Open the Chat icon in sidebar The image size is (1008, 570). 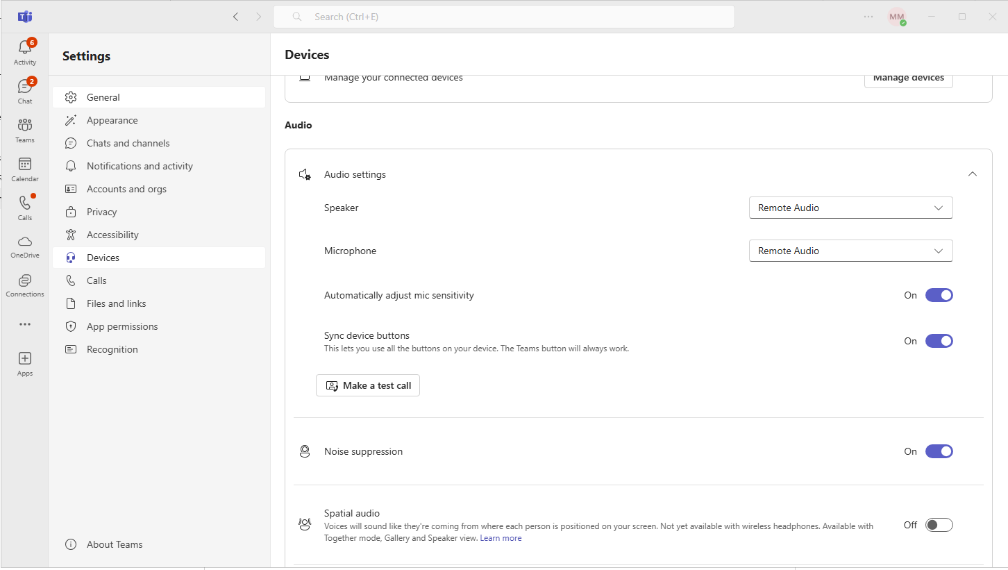pos(25,87)
